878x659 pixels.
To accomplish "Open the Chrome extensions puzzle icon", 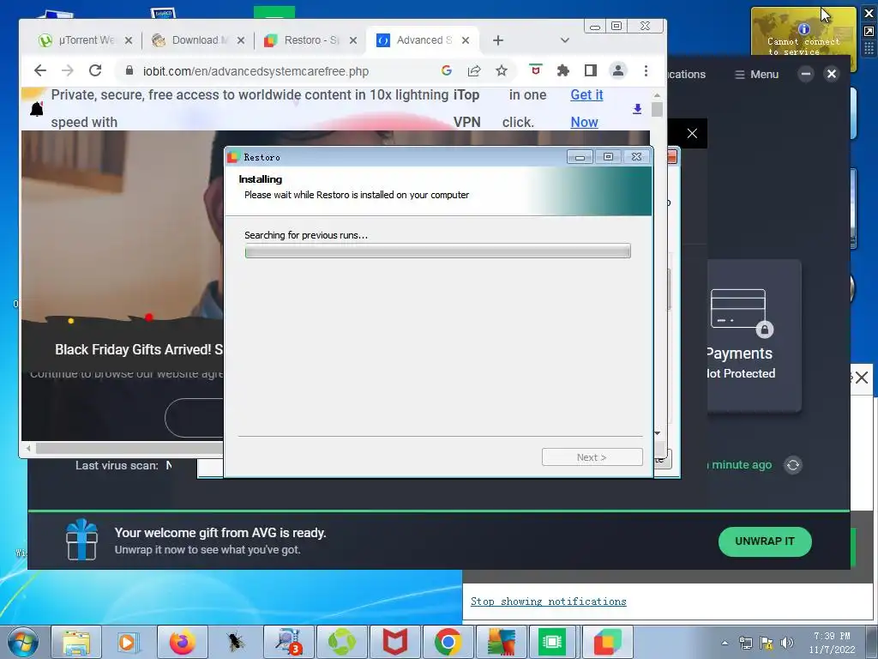I will [562, 70].
